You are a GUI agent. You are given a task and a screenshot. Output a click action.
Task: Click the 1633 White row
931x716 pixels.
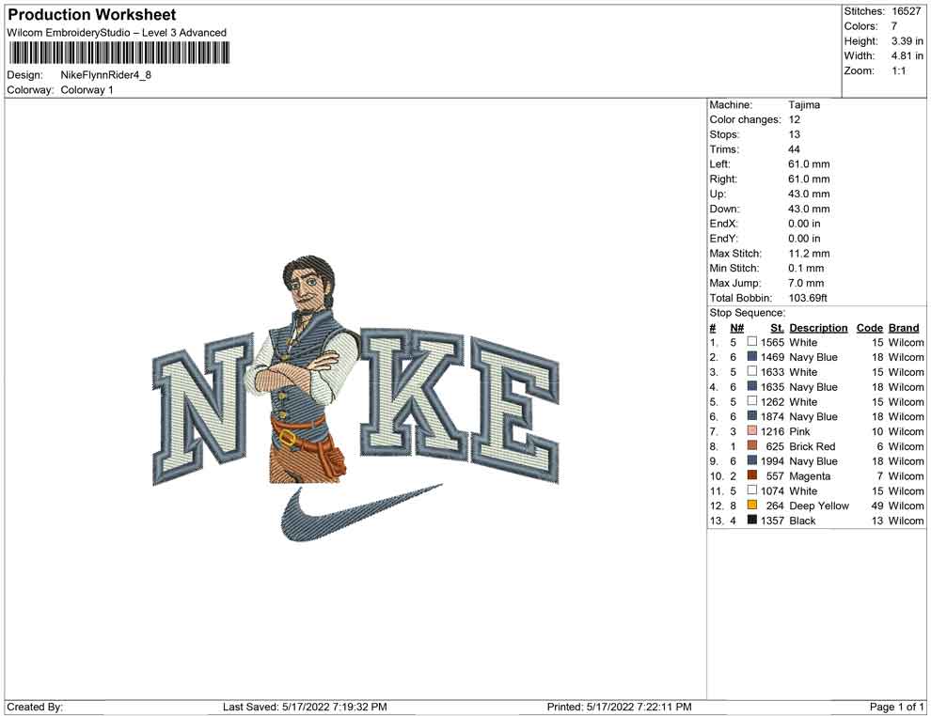[816, 372]
